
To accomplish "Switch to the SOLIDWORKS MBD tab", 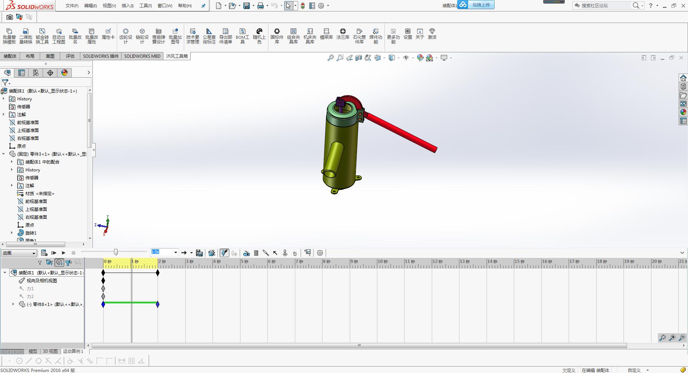I will coord(142,56).
